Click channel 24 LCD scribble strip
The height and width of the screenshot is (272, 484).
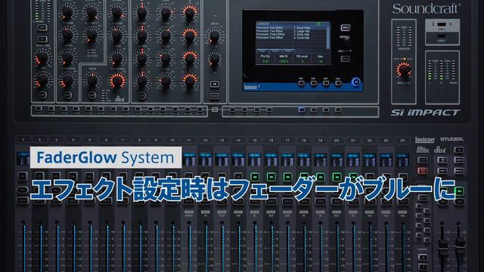(x=402, y=160)
